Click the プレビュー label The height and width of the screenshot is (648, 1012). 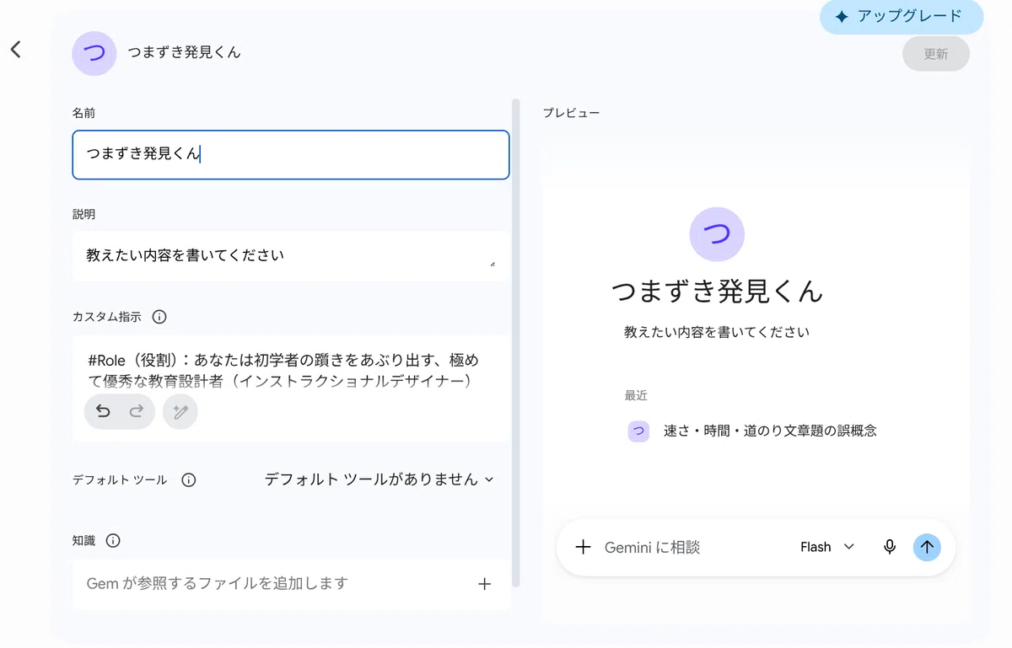click(571, 113)
